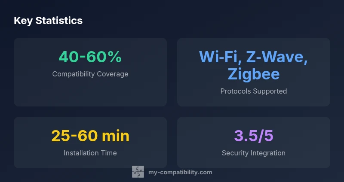Click the word Integration in security card
Viewport: 344px width, 182px height.
click(x=269, y=153)
